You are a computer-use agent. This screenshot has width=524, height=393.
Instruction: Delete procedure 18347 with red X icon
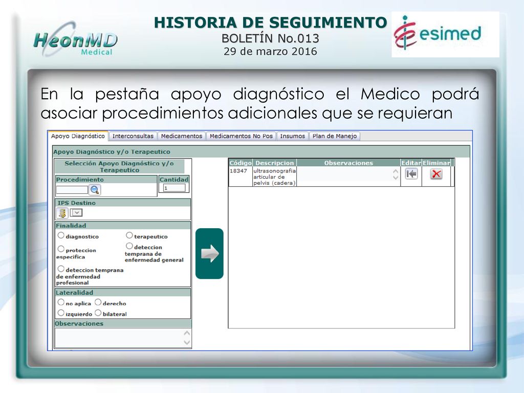click(x=436, y=174)
